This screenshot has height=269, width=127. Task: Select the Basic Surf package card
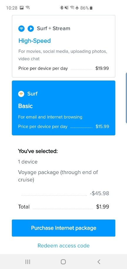pyautogui.click(x=63, y=108)
